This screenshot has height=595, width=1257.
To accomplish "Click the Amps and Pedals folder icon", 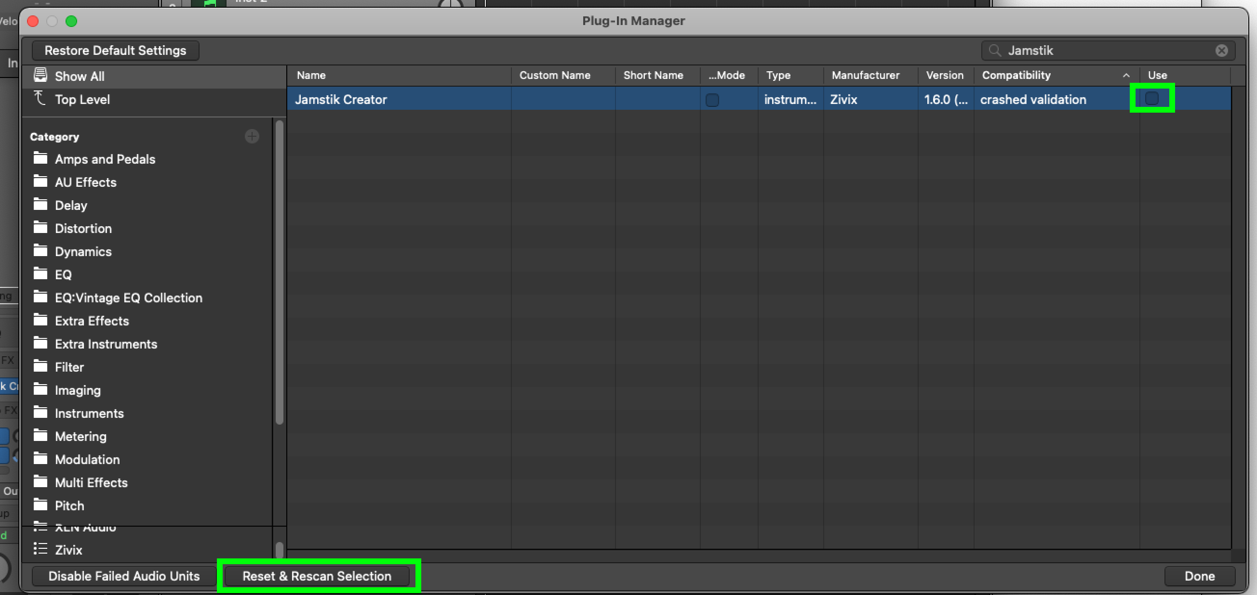I will (x=40, y=158).
